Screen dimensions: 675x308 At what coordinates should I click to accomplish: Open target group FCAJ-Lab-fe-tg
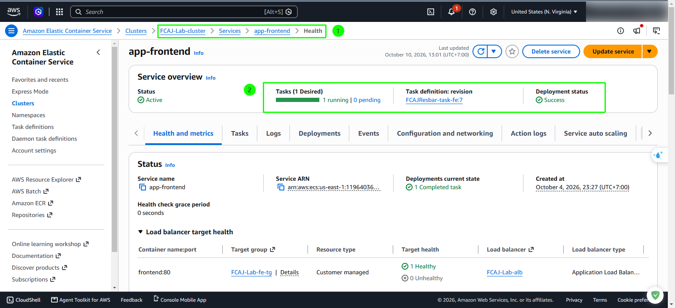click(251, 272)
